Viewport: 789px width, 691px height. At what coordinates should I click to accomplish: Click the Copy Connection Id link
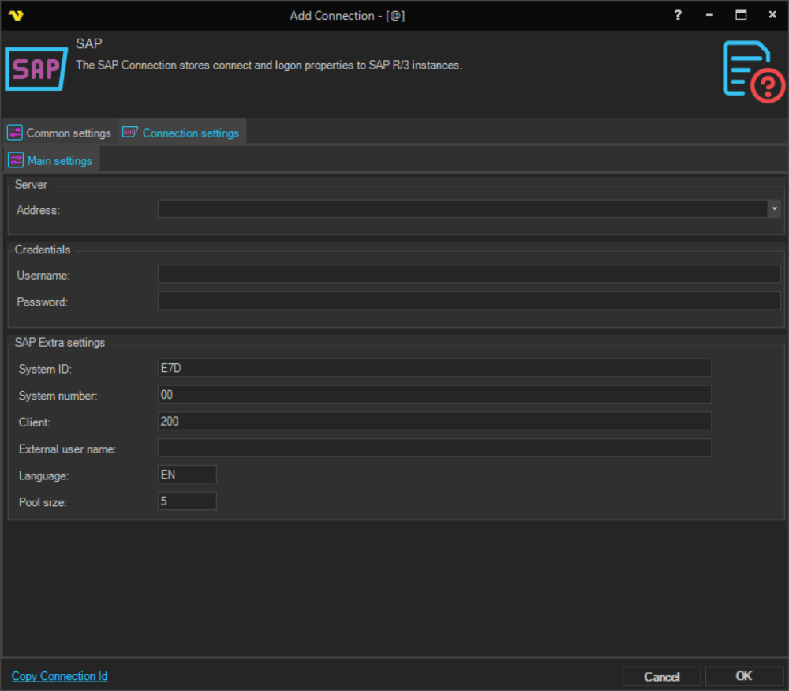click(x=59, y=676)
